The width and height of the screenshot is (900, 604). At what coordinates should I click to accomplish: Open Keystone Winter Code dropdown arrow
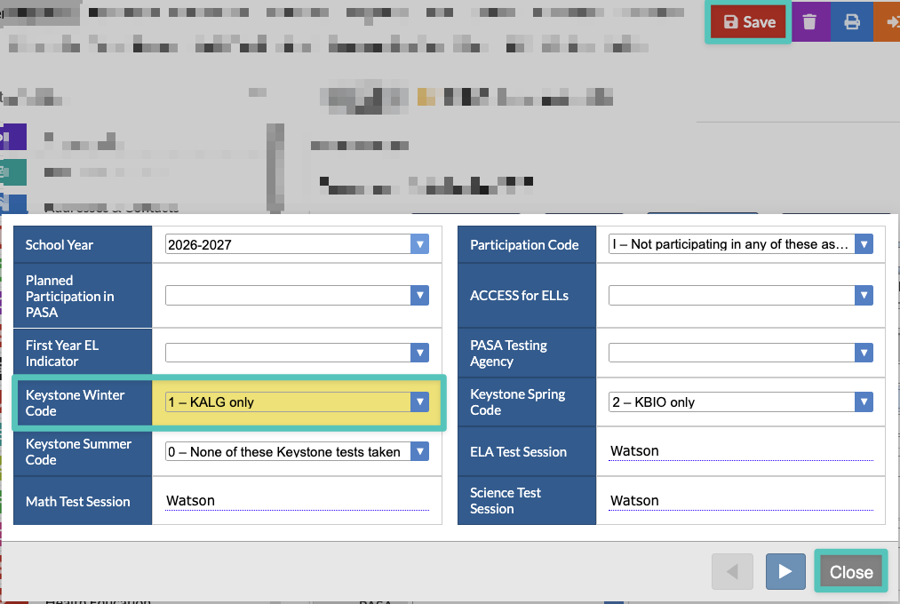click(419, 402)
